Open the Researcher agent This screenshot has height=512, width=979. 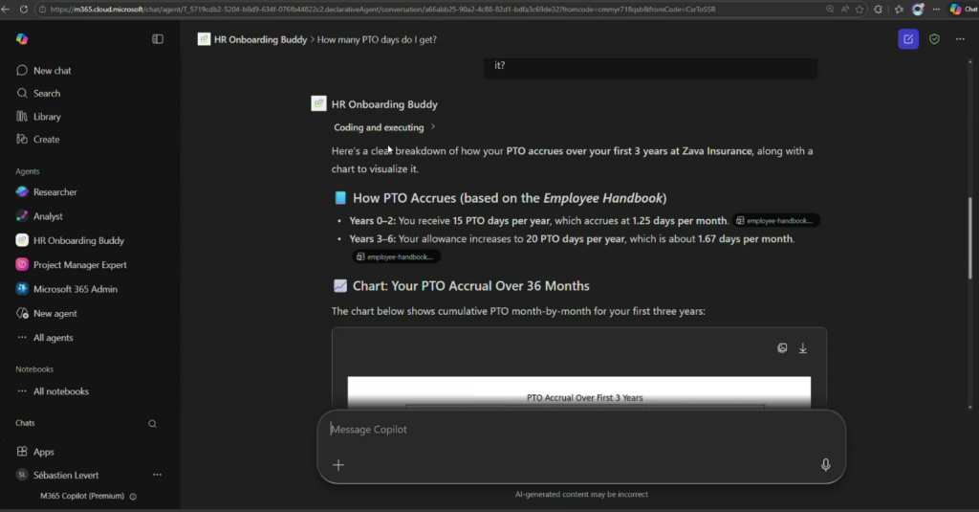(54, 192)
